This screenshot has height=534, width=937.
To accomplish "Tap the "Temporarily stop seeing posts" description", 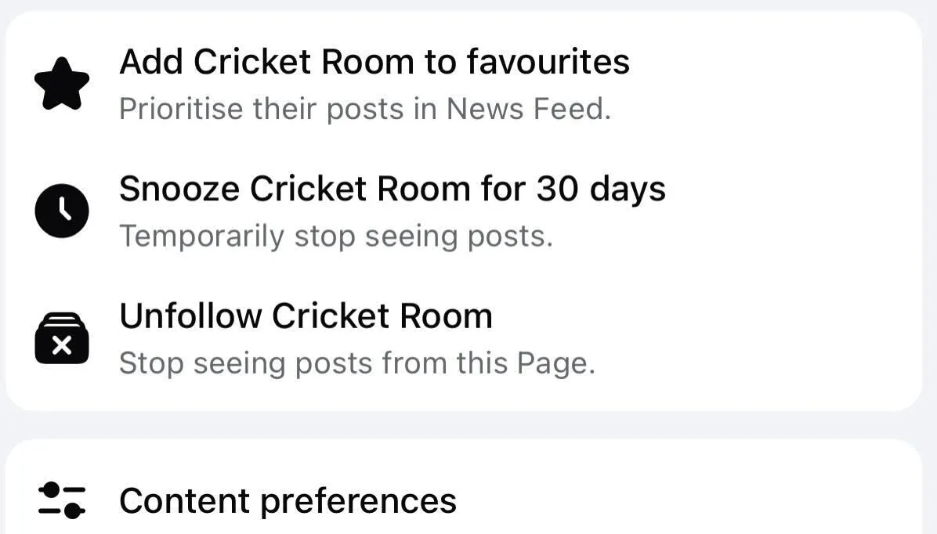I will (335, 236).
